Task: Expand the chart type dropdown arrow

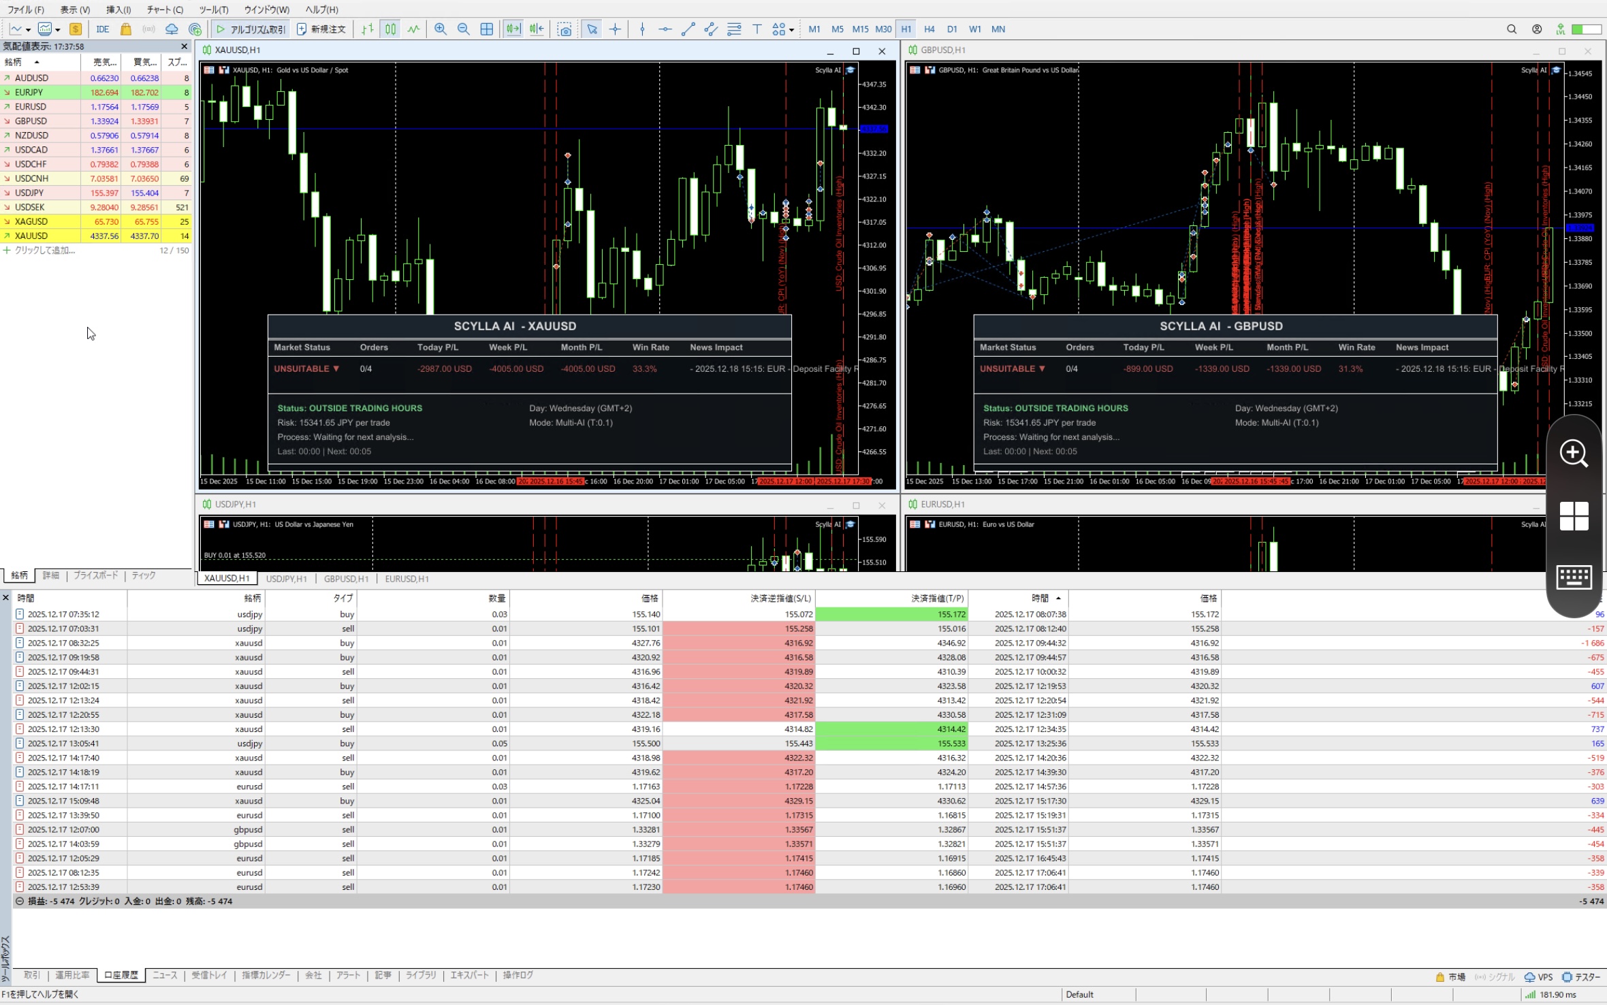Action: point(28,30)
